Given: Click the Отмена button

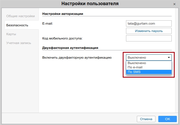Looking at the screenshot, I should [146, 119].
